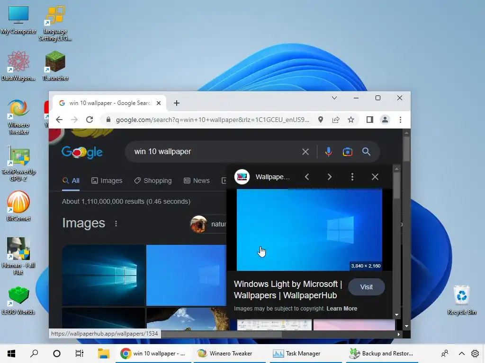Click the Google logo doodle
Viewport: 485px width, 363px height.
coord(82,152)
